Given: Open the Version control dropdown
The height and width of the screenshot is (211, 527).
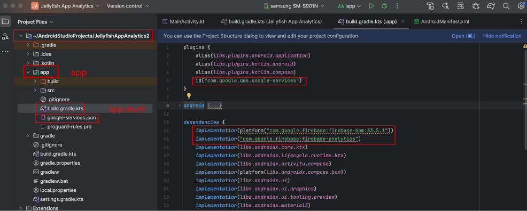Looking at the screenshot, I should pyautogui.click(x=128, y=6).
